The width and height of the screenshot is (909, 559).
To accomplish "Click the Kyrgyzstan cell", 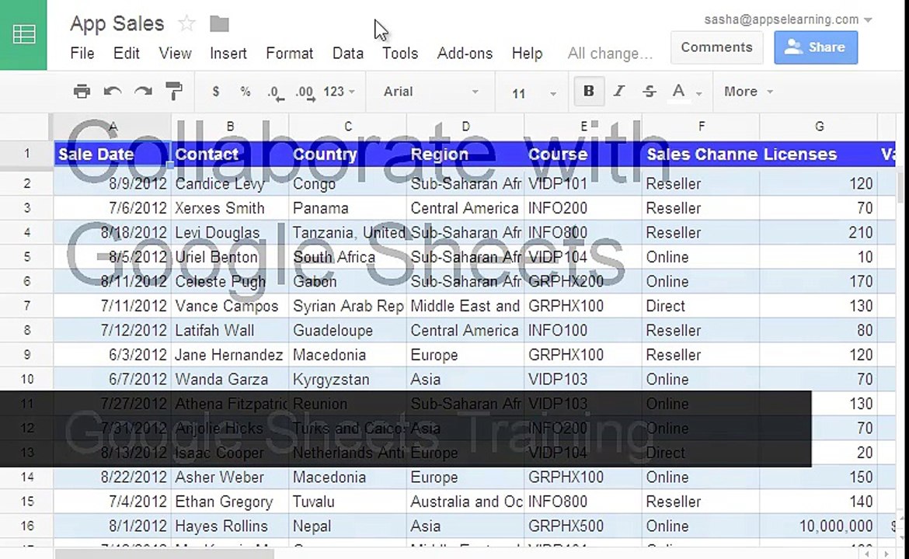I will 348,380.
